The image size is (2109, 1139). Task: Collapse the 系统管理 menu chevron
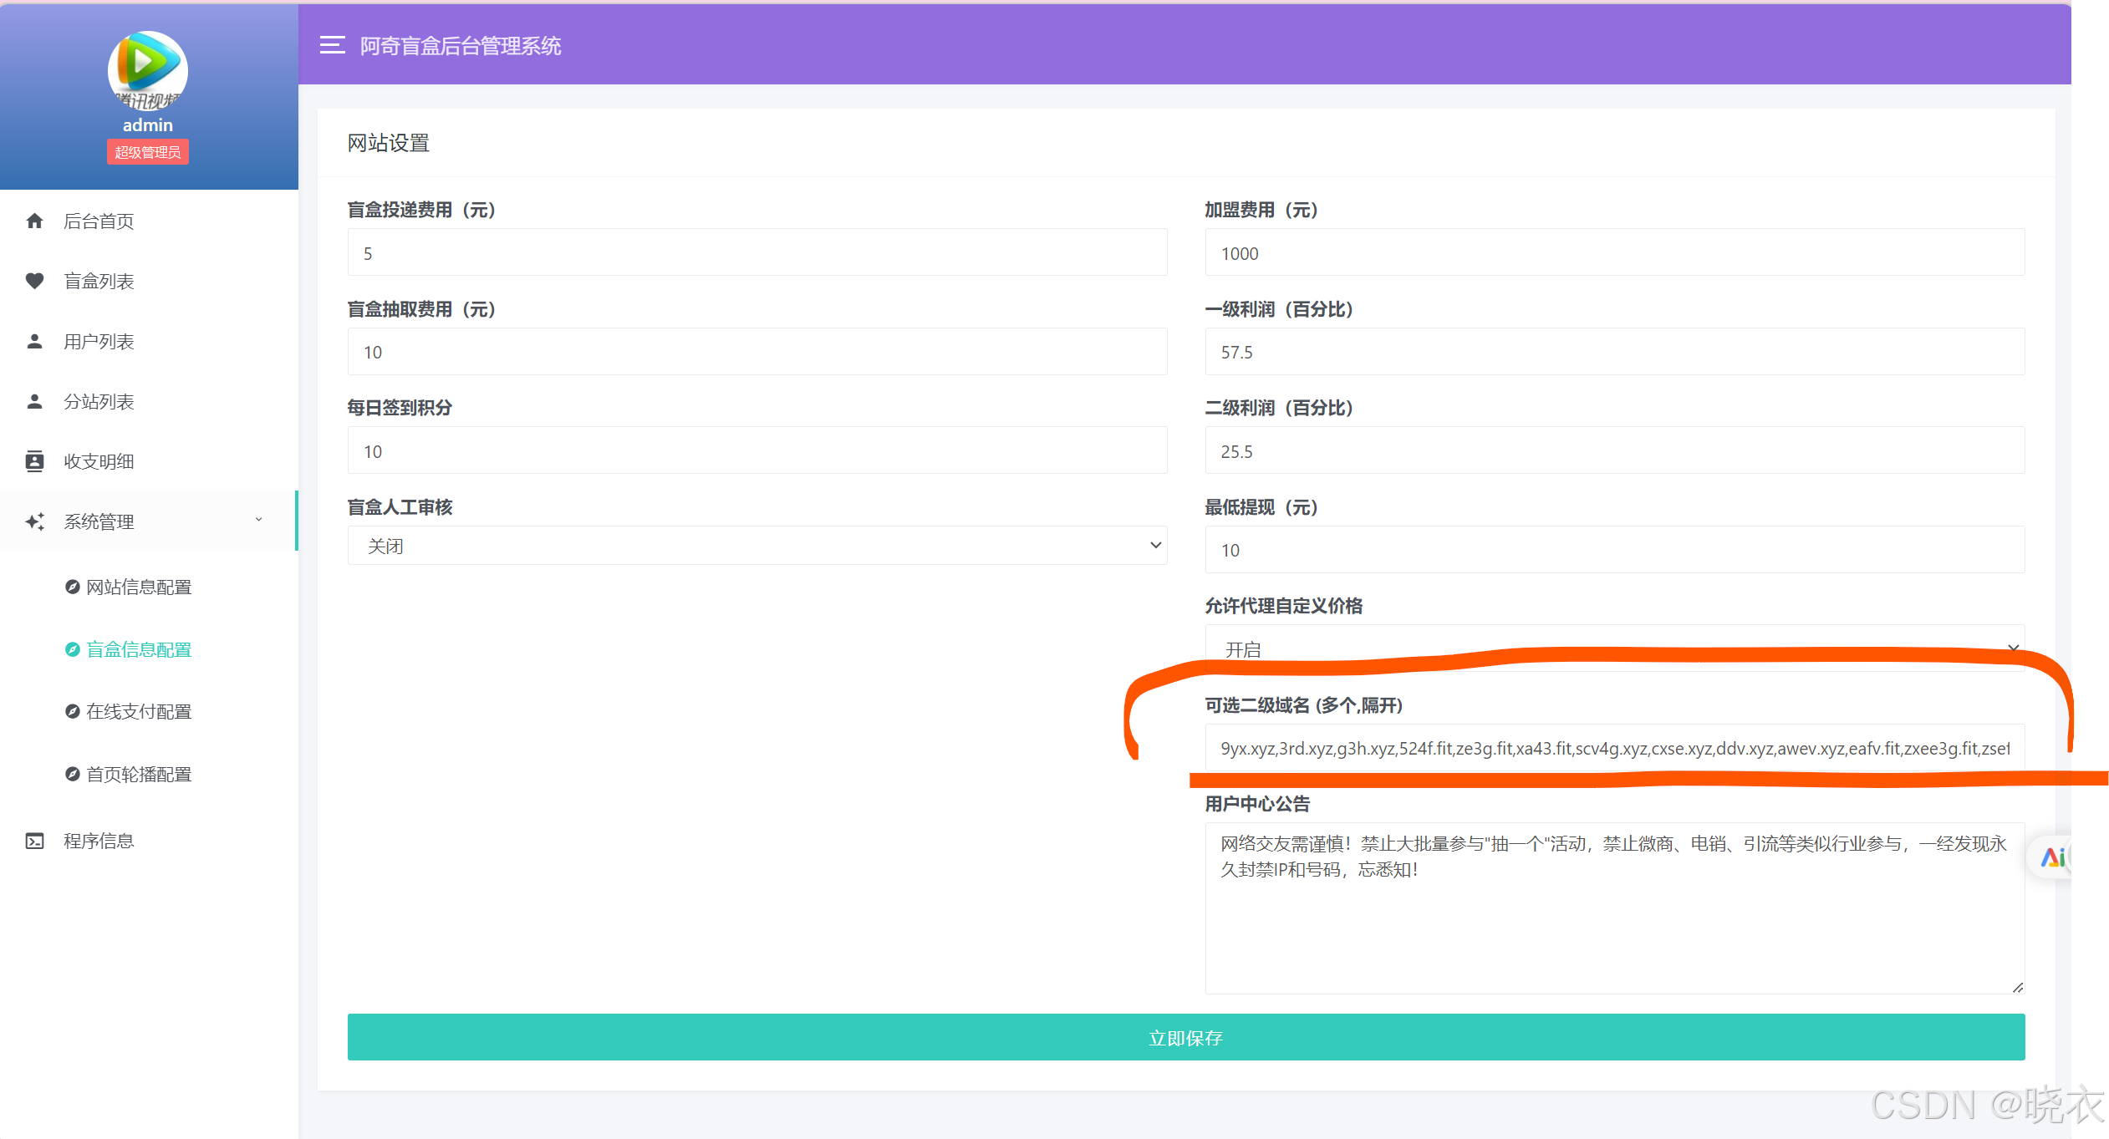(x=258, y=520)
